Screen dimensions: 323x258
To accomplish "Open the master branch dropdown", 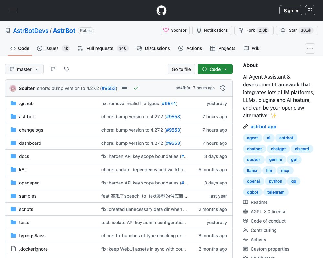I will [x=24, y=69].
